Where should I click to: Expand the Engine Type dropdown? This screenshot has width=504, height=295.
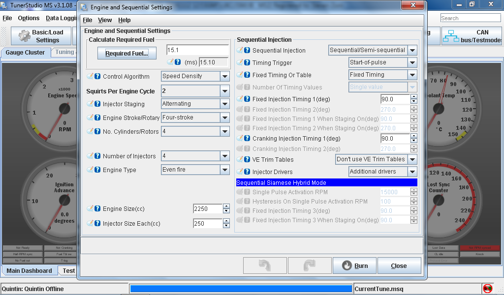(x=224, y=170)
